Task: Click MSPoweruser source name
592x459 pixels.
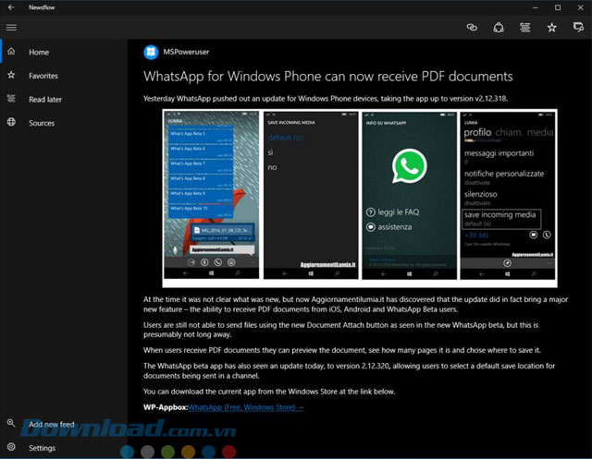Action: coord(186,52)
